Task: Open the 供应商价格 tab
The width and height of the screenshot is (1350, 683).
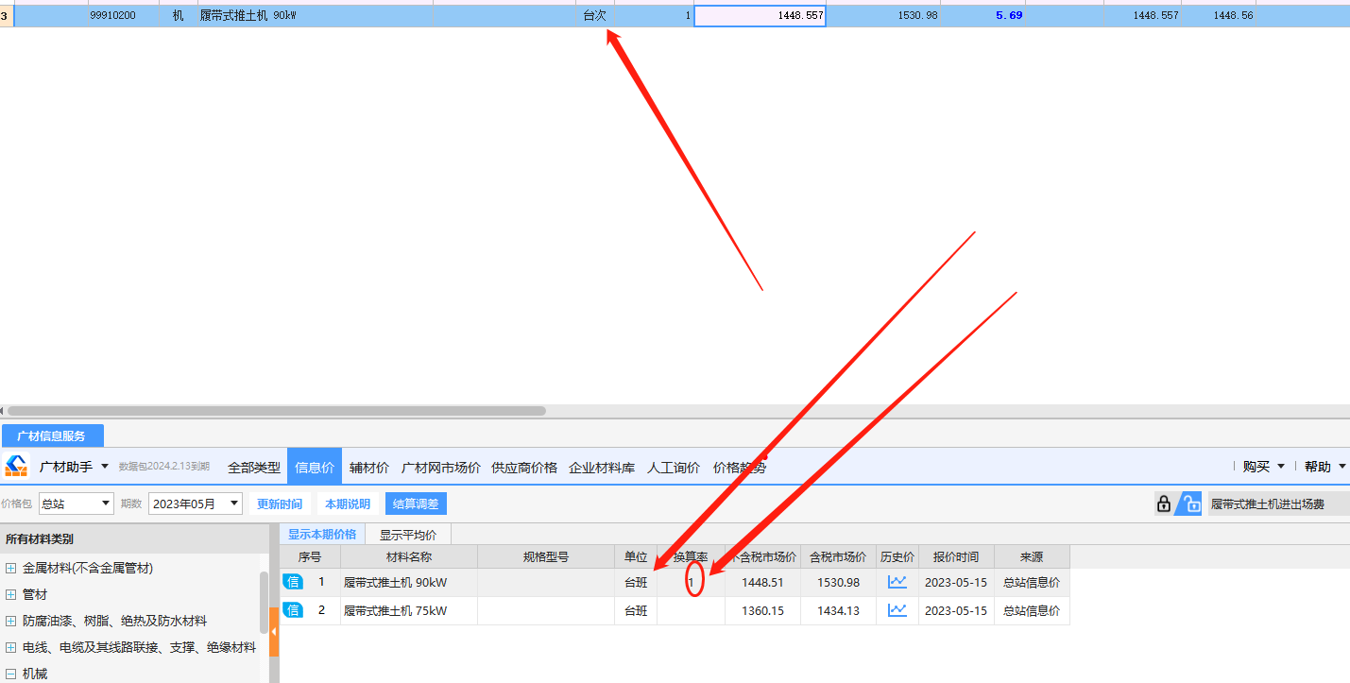Action: tap(524, 467)
